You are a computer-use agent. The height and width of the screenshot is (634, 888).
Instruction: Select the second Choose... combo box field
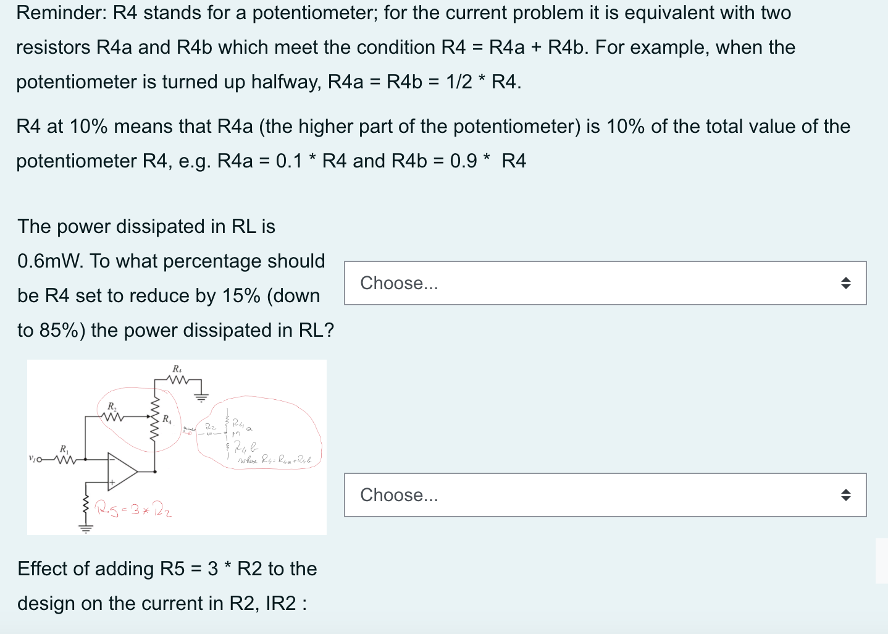coord(494,494)
